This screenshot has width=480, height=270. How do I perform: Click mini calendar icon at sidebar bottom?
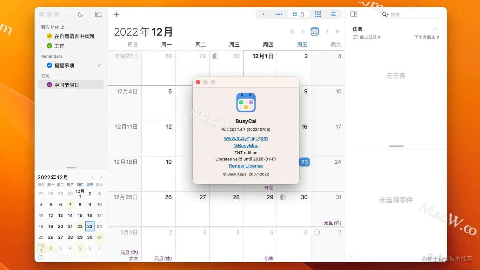tap(41, 258)
